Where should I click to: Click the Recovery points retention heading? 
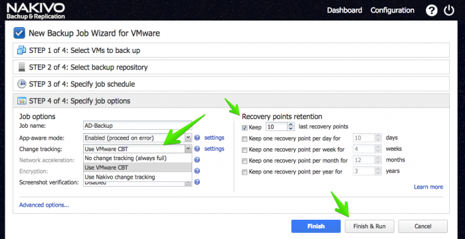tap(282, 117)
